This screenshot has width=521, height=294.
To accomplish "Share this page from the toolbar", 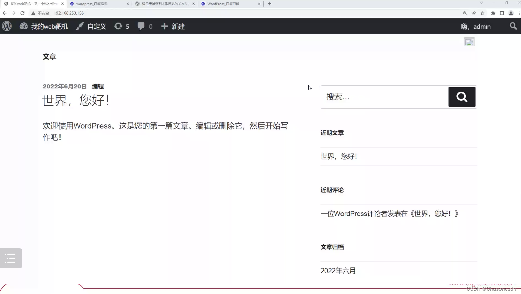I will [474, 13].
